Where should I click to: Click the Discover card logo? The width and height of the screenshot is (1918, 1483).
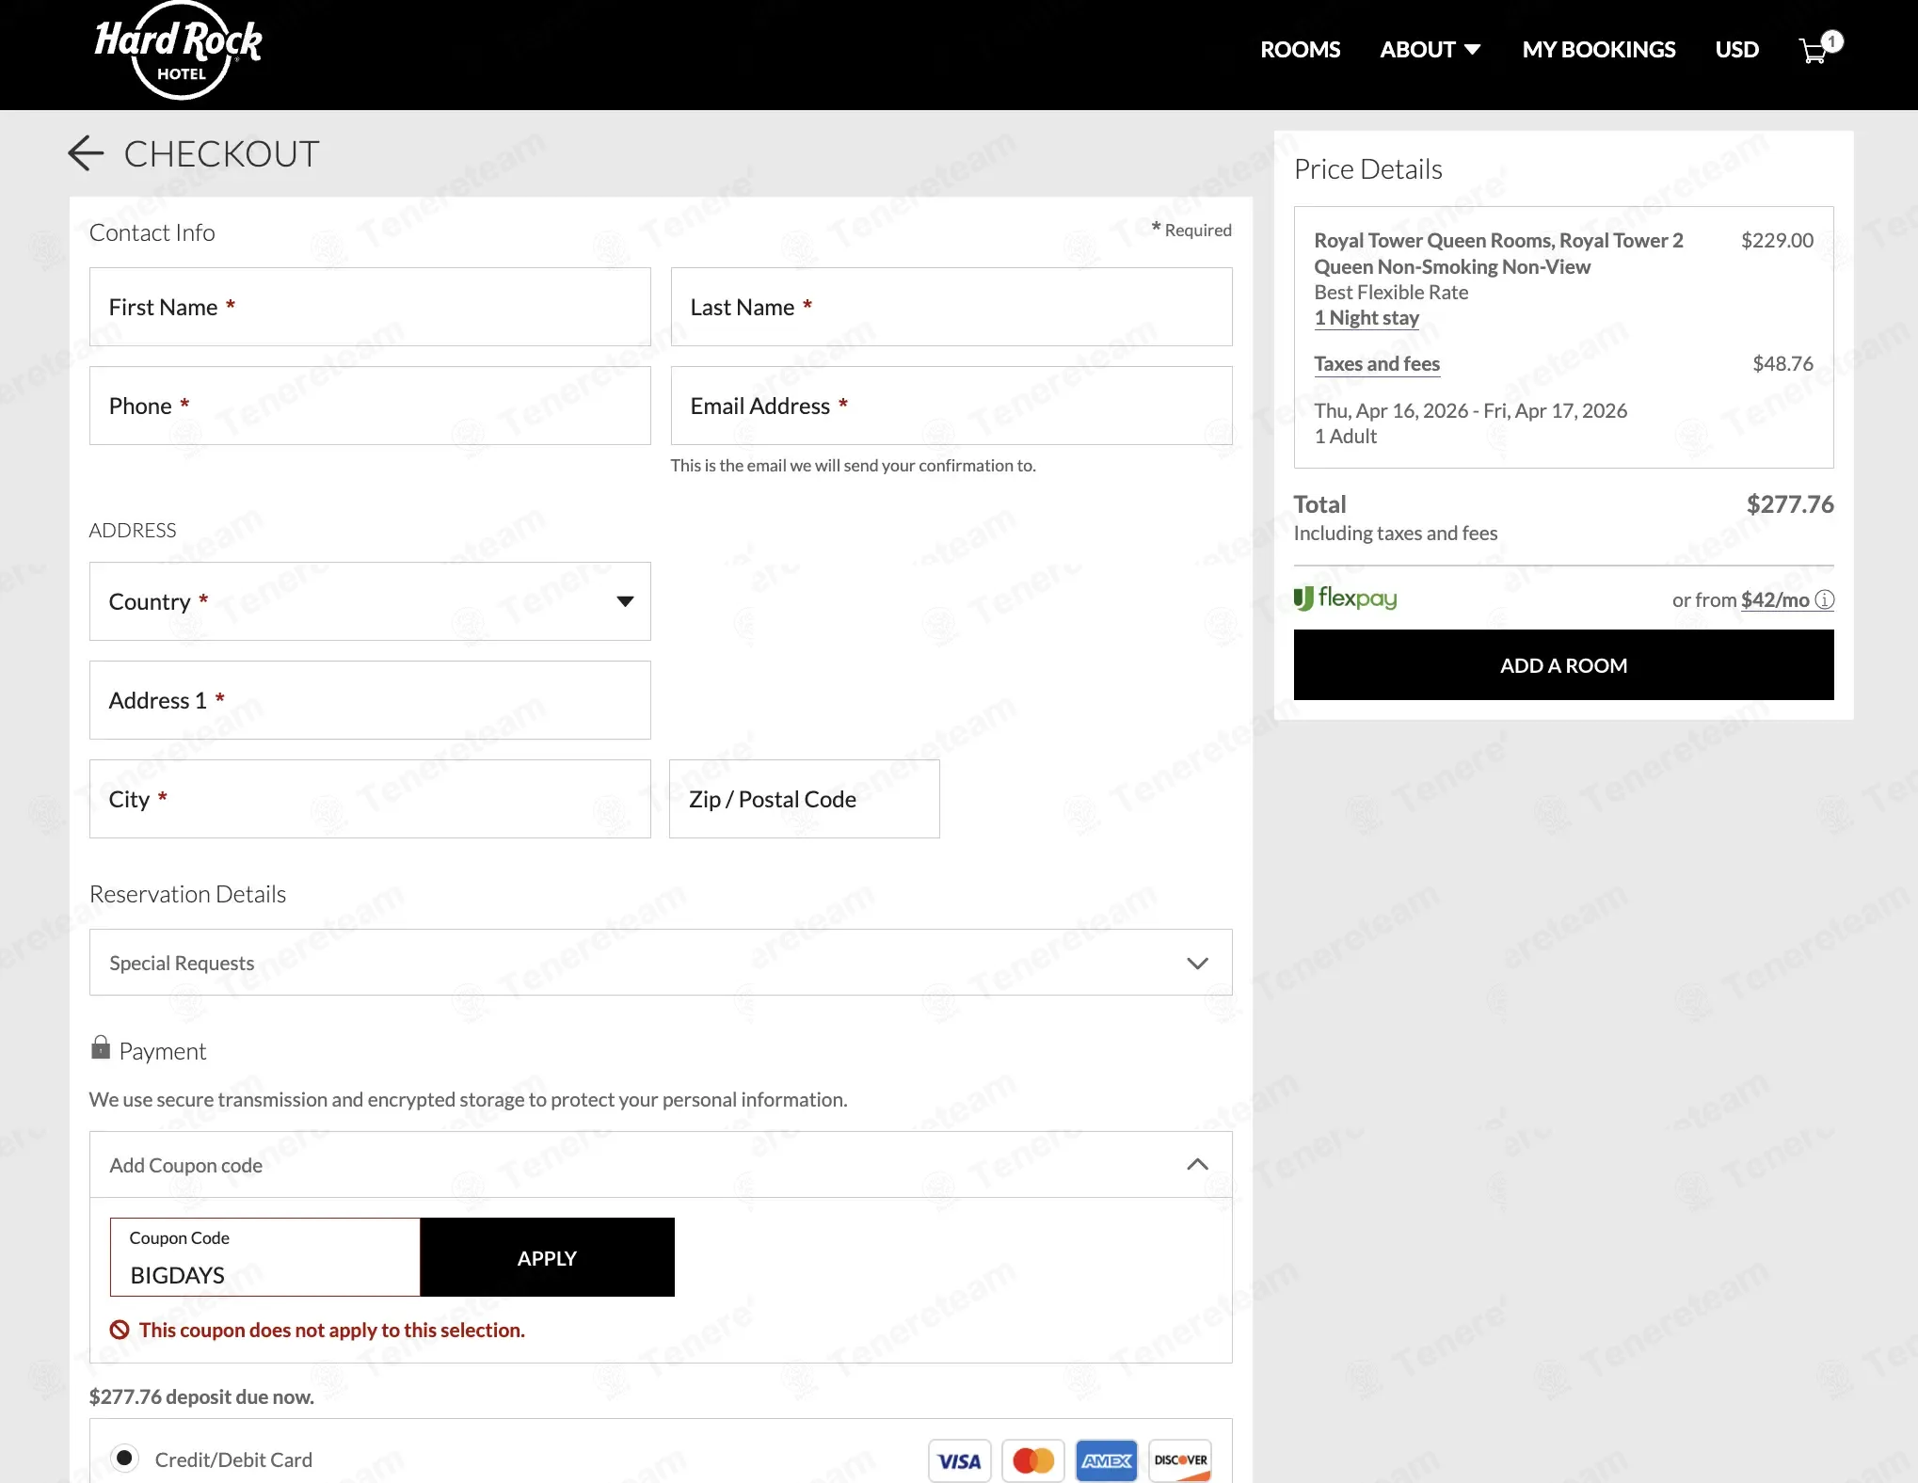click(1180, 1460)
